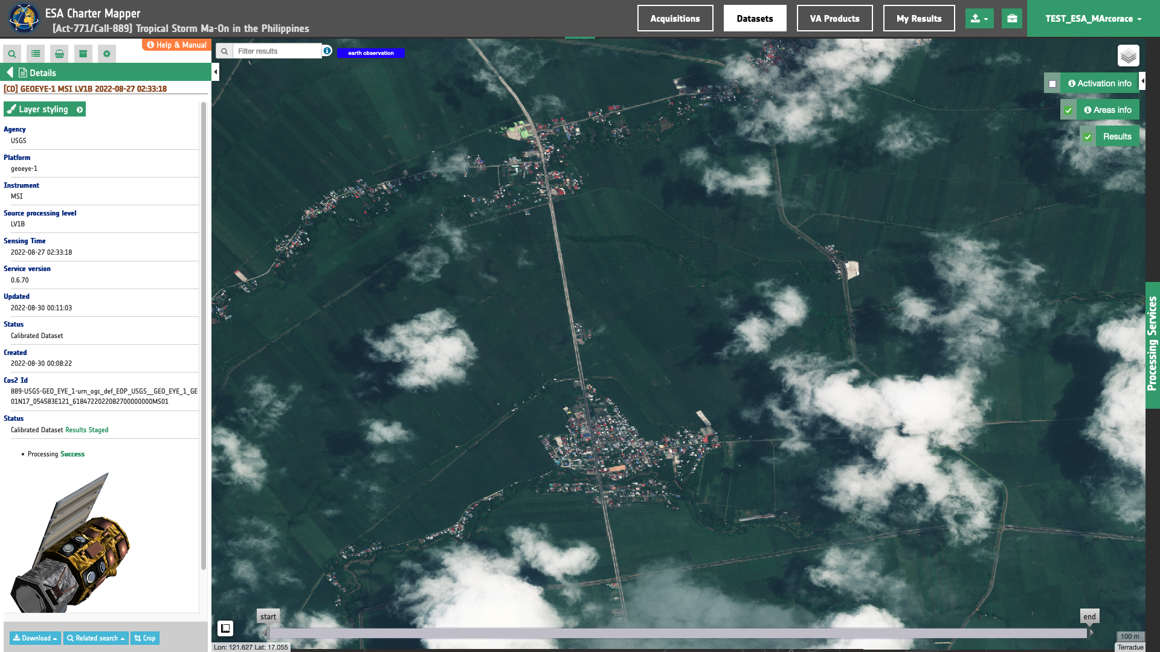Switch to the Datasets tab
Viewport: 1160px width, 652px height.
(x=755, y=19)
